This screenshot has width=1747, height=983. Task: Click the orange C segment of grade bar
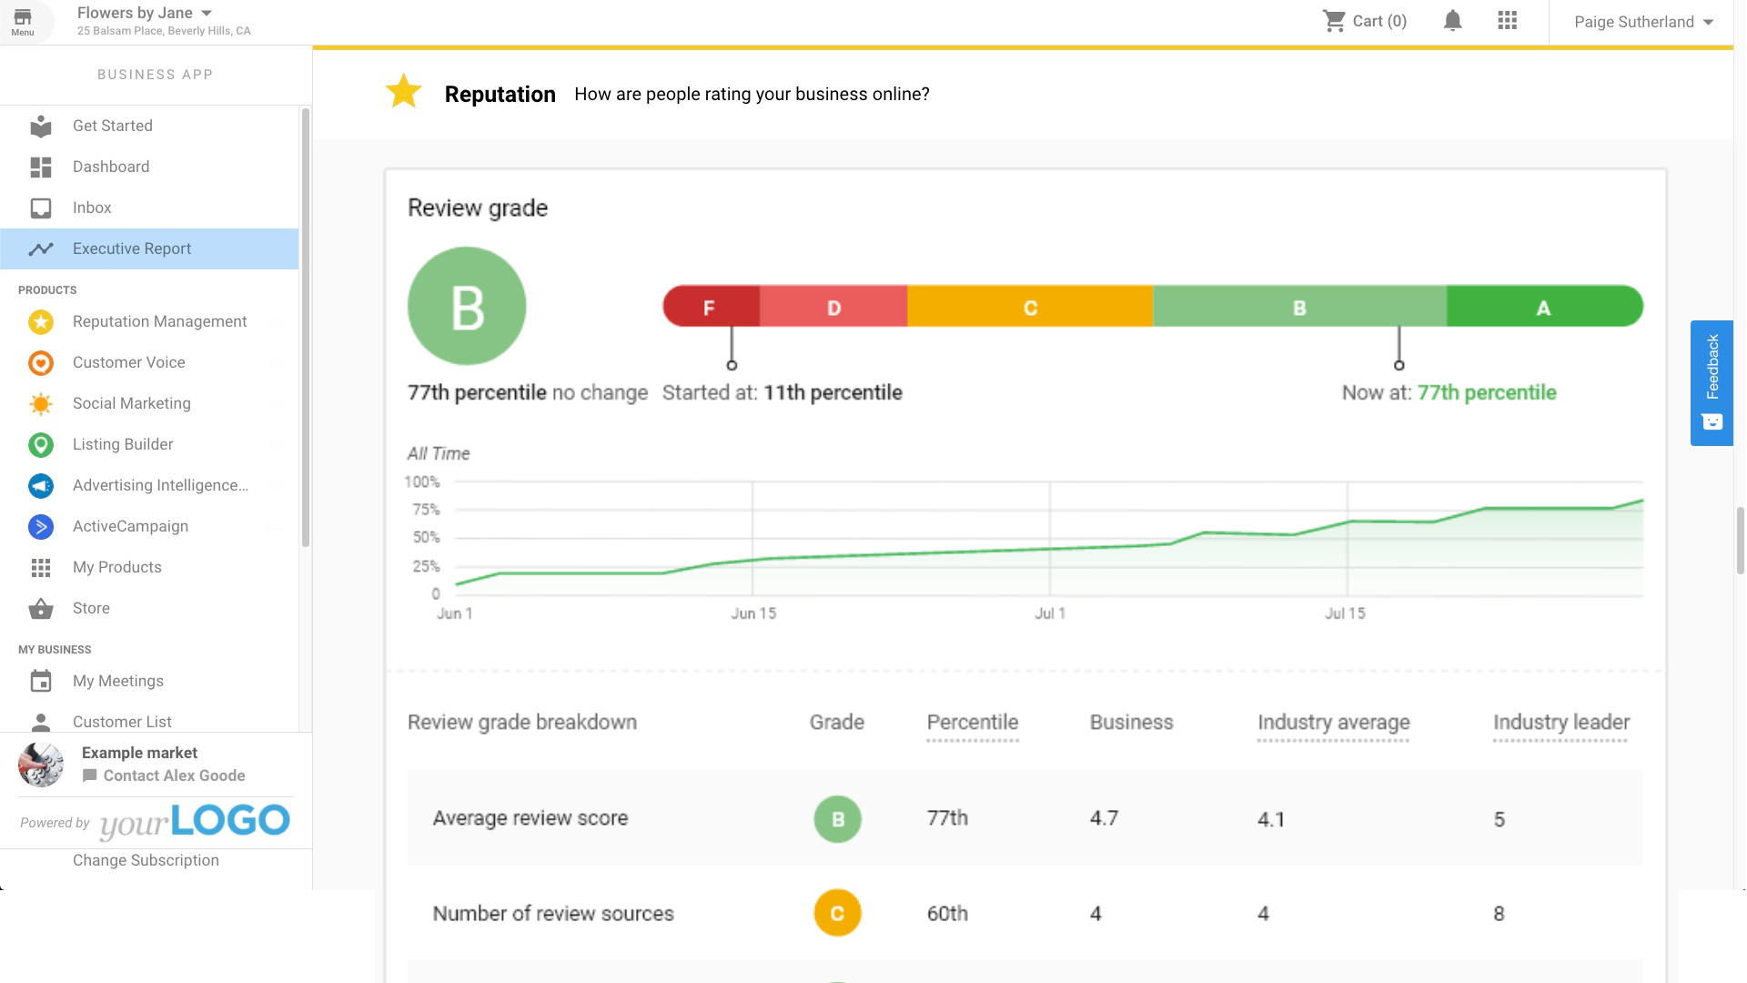pos(1030,307)
